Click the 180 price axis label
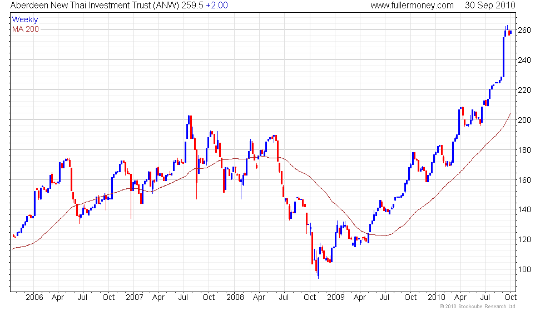Image resolution: width=545 pixels, height=311 pixels. (x=524, y=151)
